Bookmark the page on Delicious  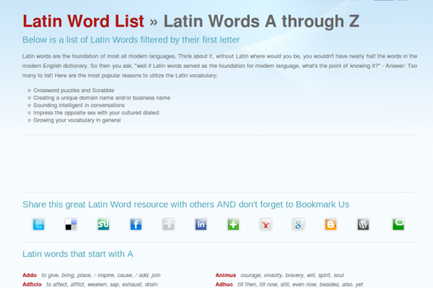click(71, 225)
